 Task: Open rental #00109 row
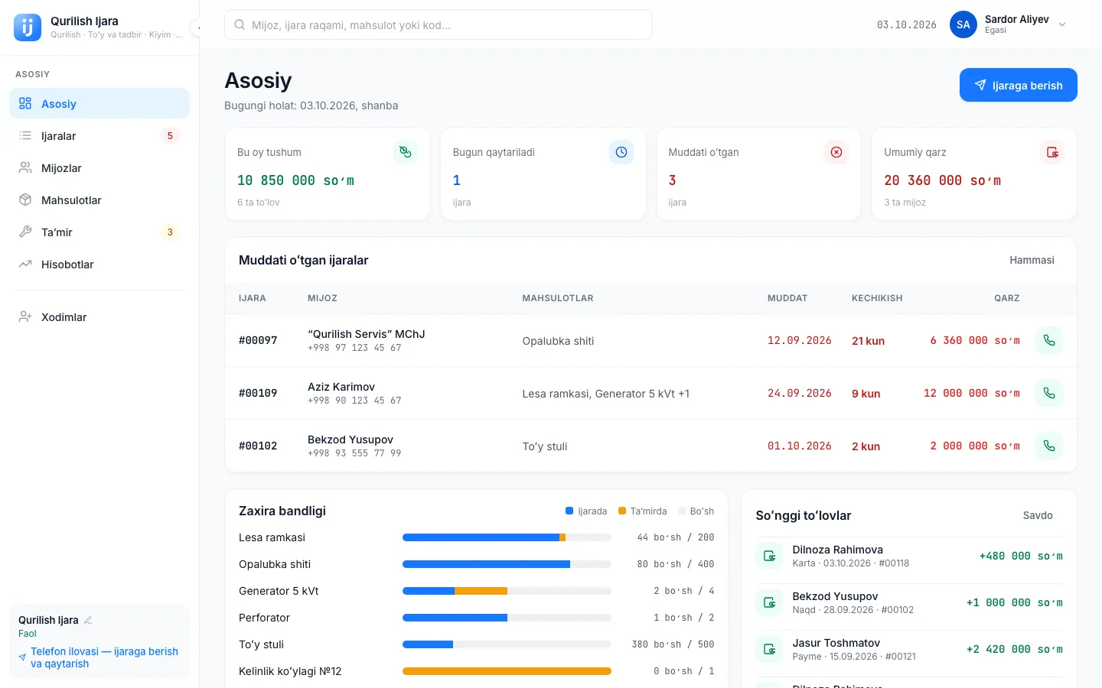[650, 393]
